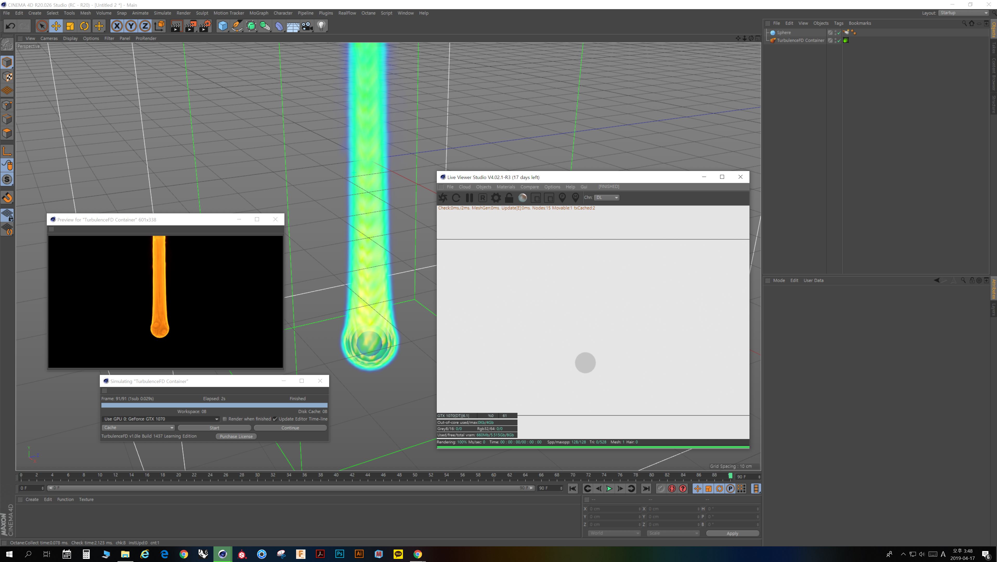Screen dimensions: 997x562
Task: Click the Start simulation button
Action: coord(214,428)
